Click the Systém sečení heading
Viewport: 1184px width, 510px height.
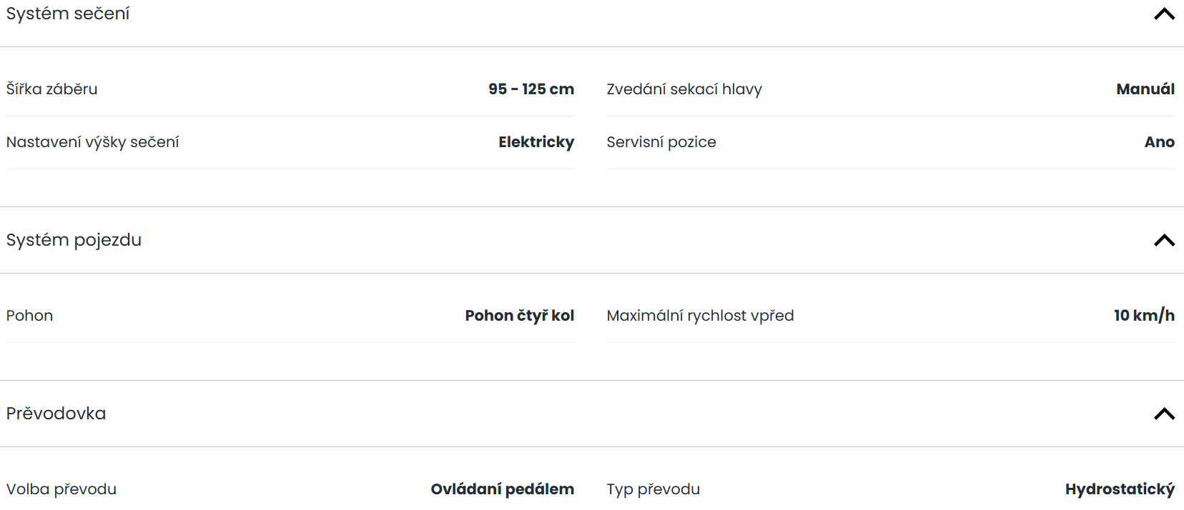pos(68,14)
